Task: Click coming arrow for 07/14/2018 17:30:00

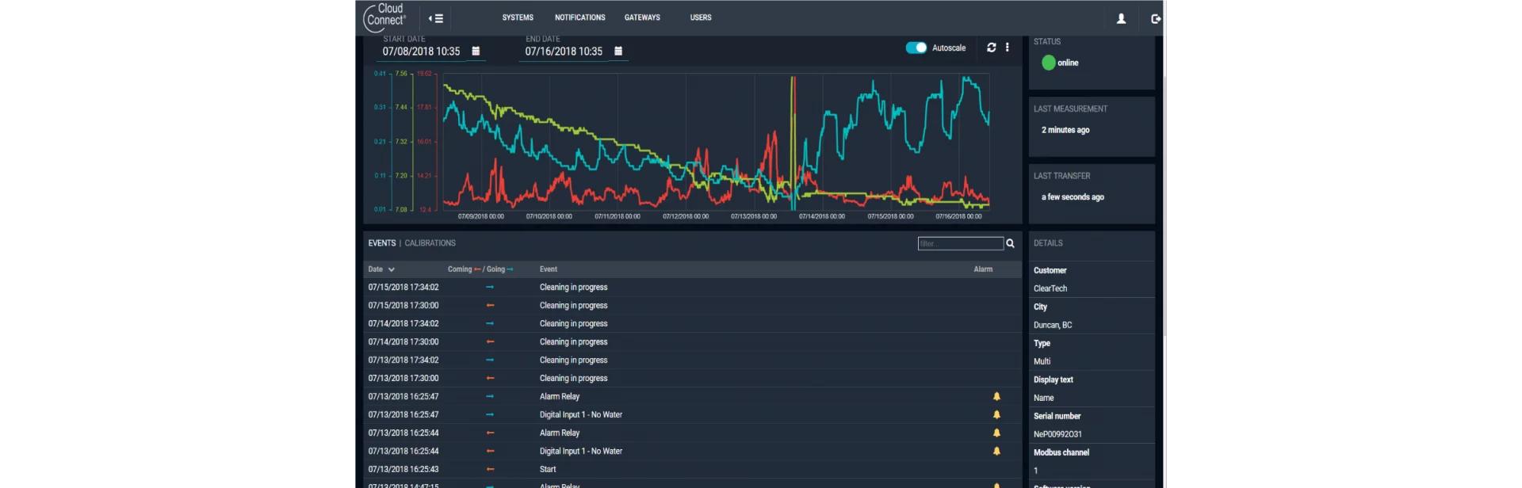Action: [490, 341]
